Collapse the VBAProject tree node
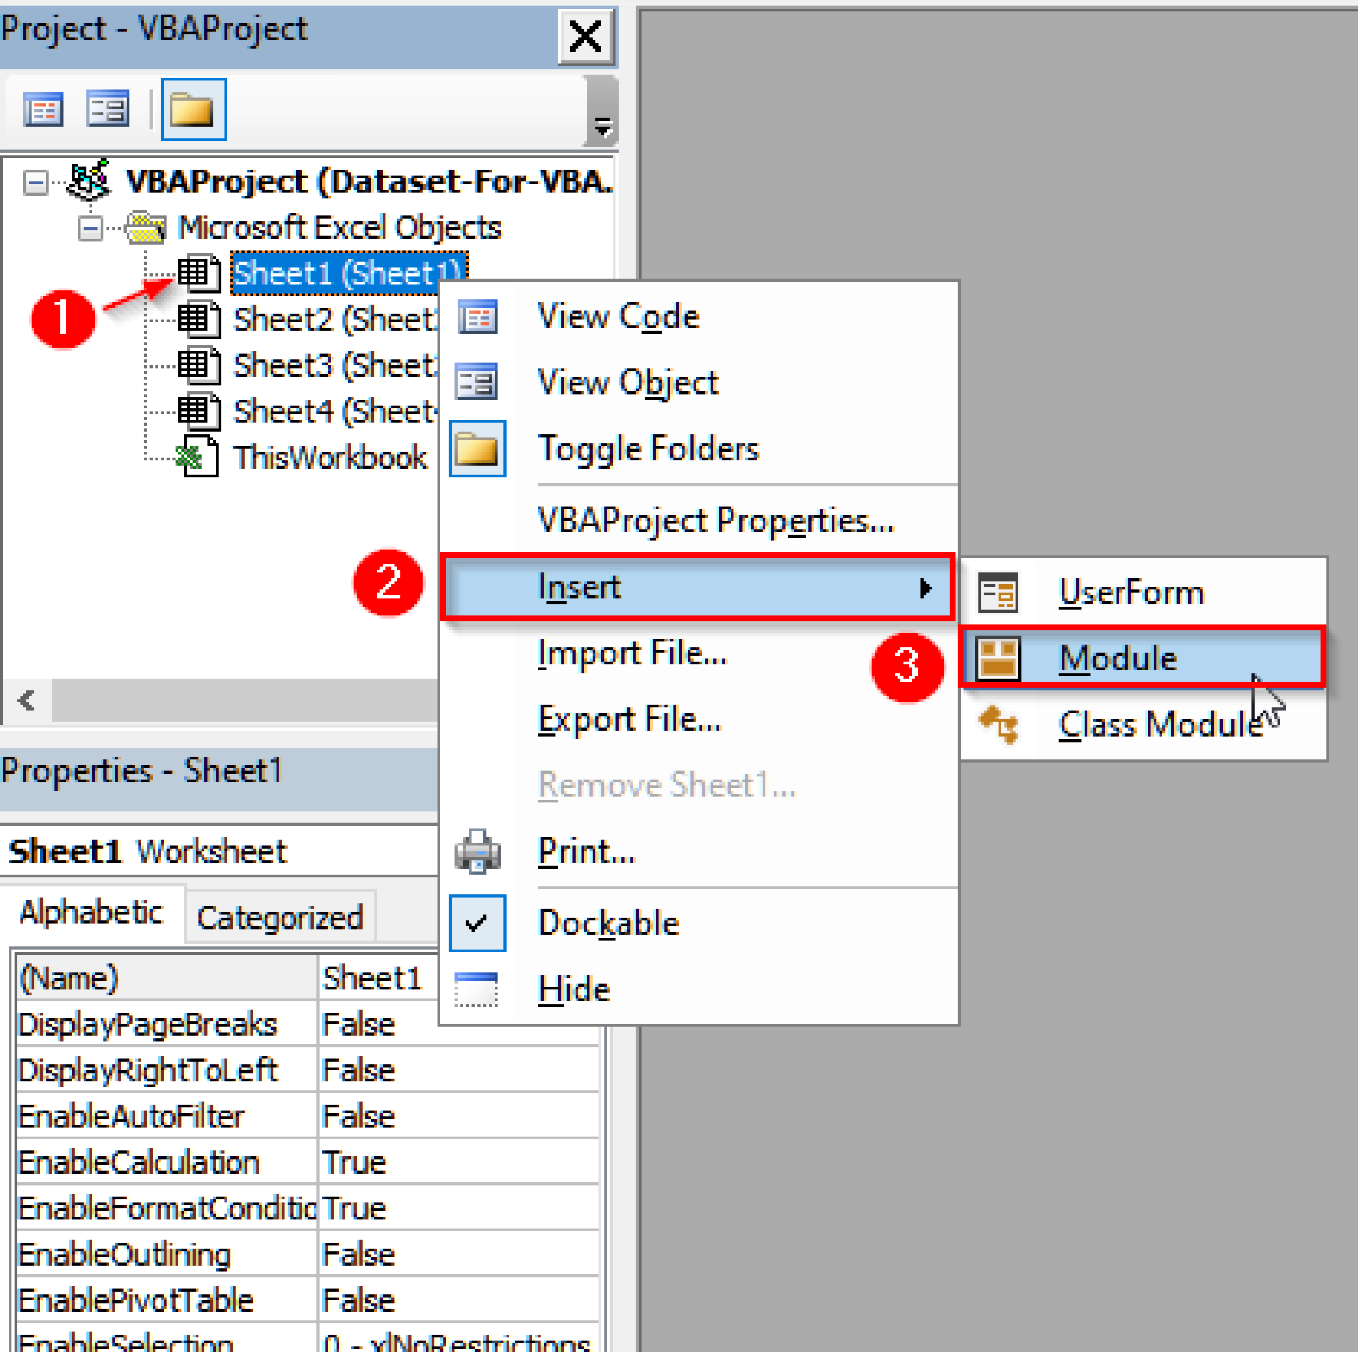The width and height of the screenshot is (1358, 1352). tap(34, 182)
